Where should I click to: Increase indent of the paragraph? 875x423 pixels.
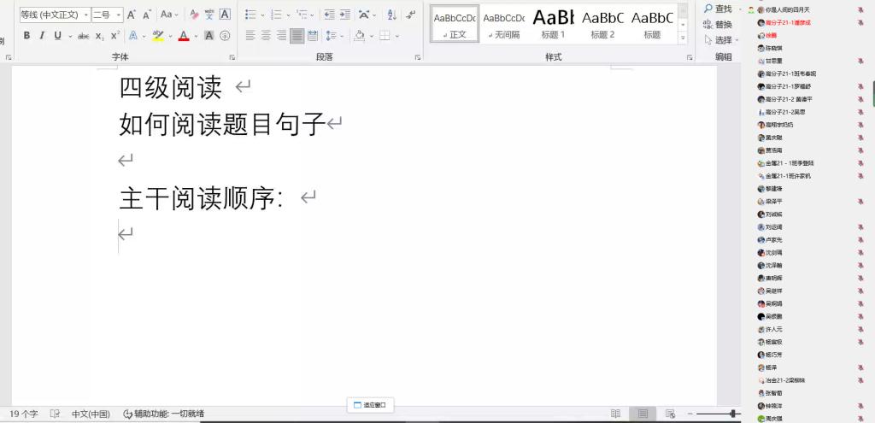point(345,15)
